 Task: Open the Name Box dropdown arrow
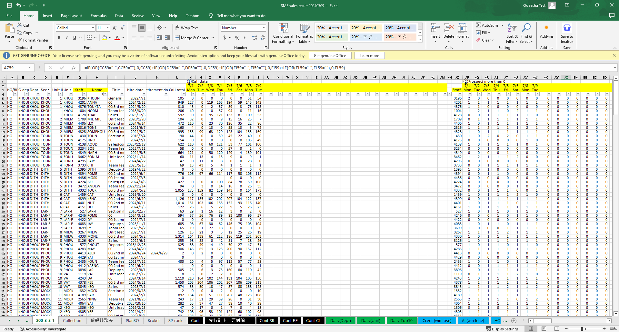coord(29,68)
